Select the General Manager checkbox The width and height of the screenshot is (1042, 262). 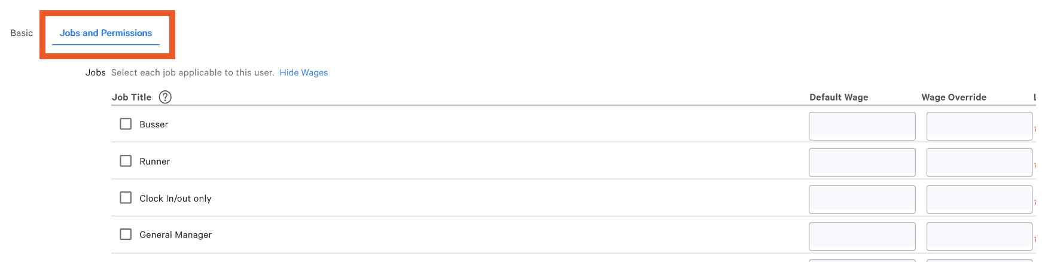pyautogui.click(x=126, y=234)
